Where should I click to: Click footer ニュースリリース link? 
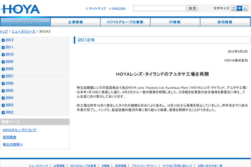click(38, 166)
